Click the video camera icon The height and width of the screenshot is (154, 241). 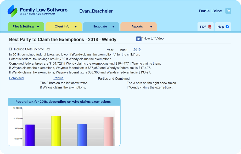pyautogui.click(x=139, y=39)
